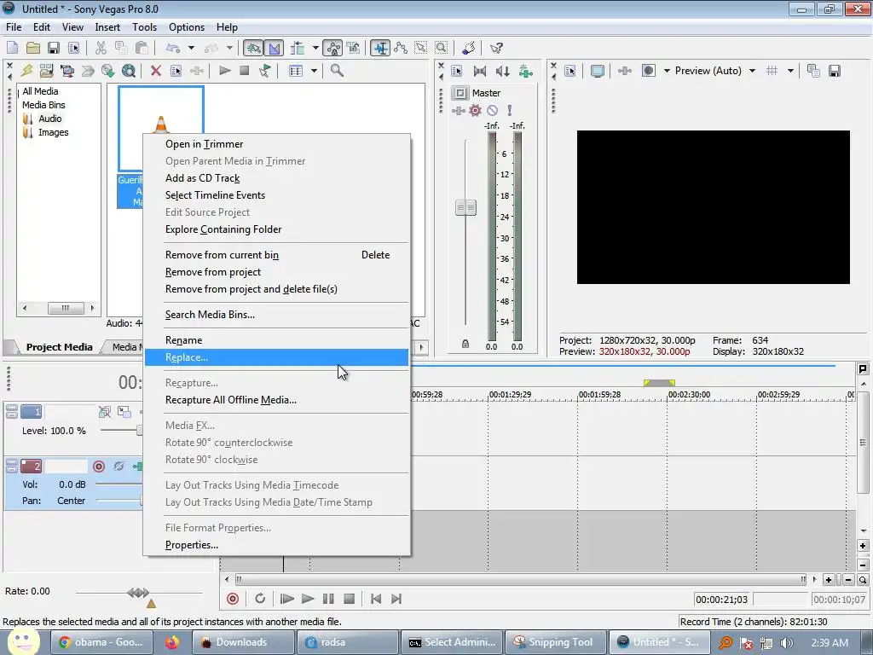Open Downloads window in taskbar
Screen dimensions: 873x655
(243, 643)
